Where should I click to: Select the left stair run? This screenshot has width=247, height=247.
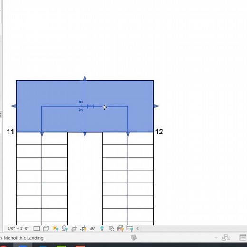(42, 178)
